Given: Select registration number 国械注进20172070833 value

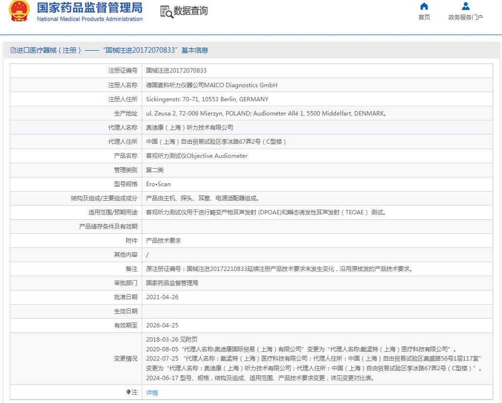Looking at the screenshot, I should (x=176, y=71).
